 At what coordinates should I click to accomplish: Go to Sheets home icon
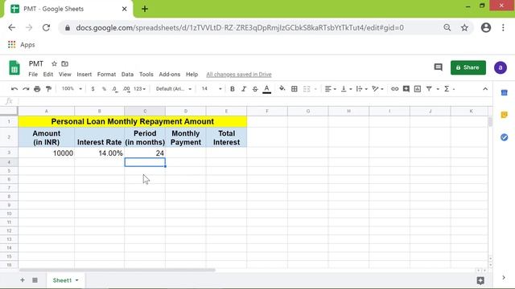click(14, 67)
